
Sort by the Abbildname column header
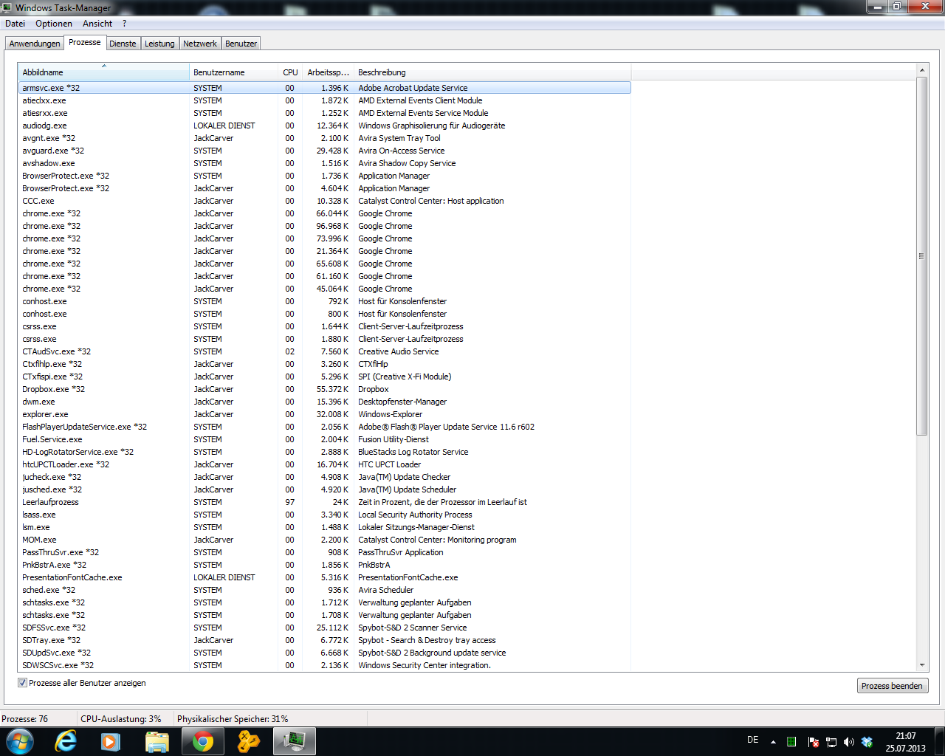coord(104,72)
